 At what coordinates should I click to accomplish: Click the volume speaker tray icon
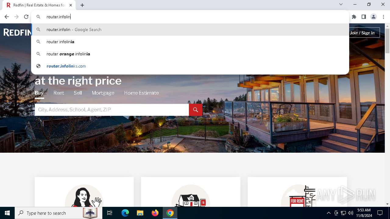351,213
